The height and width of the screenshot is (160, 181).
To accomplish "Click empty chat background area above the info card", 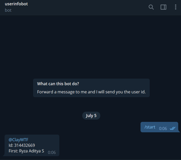I will click(90, 46).
